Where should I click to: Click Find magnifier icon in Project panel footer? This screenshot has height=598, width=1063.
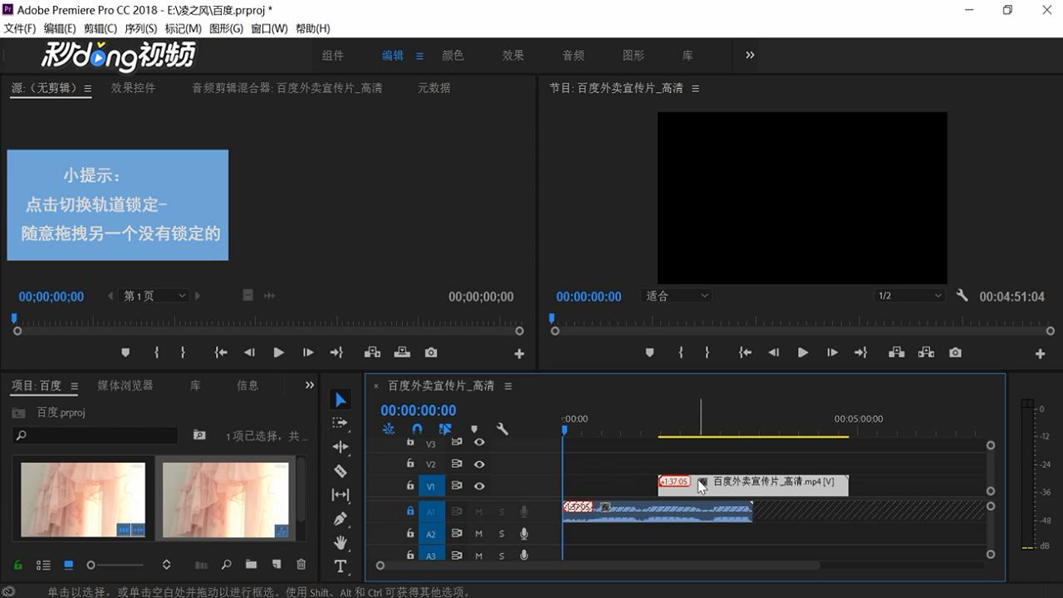(226, 565)
